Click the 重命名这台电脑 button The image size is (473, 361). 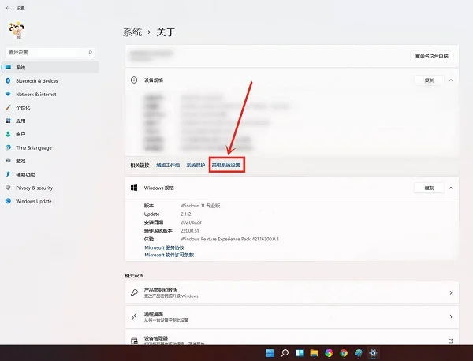pos(432,56)
